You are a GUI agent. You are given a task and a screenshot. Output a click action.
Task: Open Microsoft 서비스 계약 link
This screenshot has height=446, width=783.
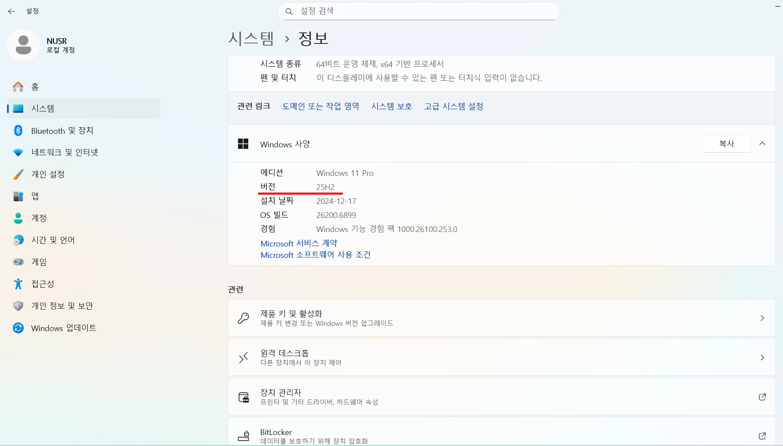pos(299,243)
